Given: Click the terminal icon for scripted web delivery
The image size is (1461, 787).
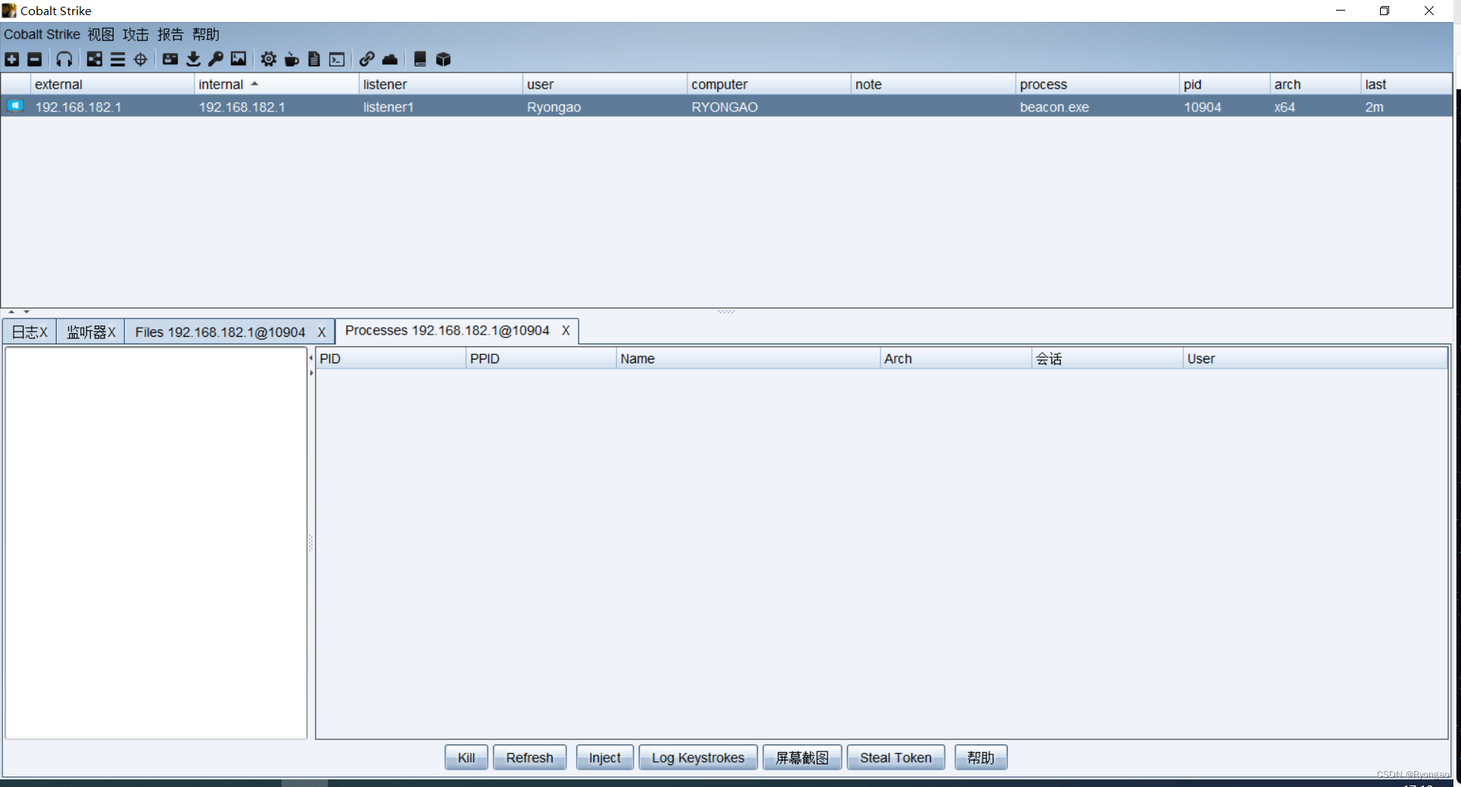Looking at the screenshot, I should [337, 59].
